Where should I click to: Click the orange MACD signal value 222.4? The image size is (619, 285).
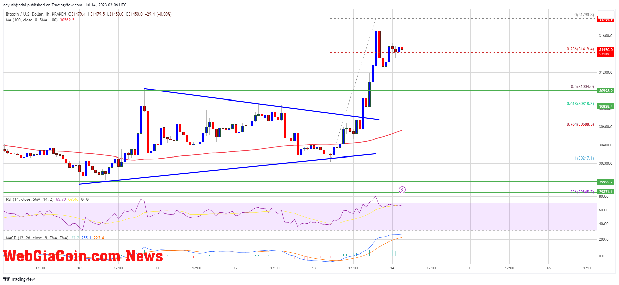point(99,238)
